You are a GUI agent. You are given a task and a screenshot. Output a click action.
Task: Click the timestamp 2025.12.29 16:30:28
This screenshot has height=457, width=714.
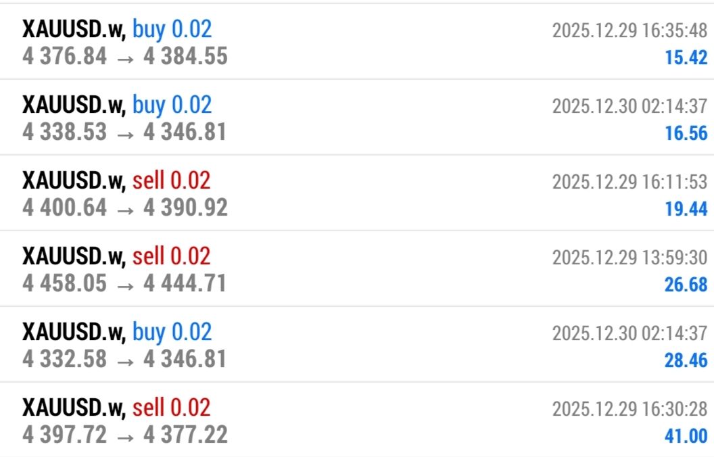tap(629, 410)
